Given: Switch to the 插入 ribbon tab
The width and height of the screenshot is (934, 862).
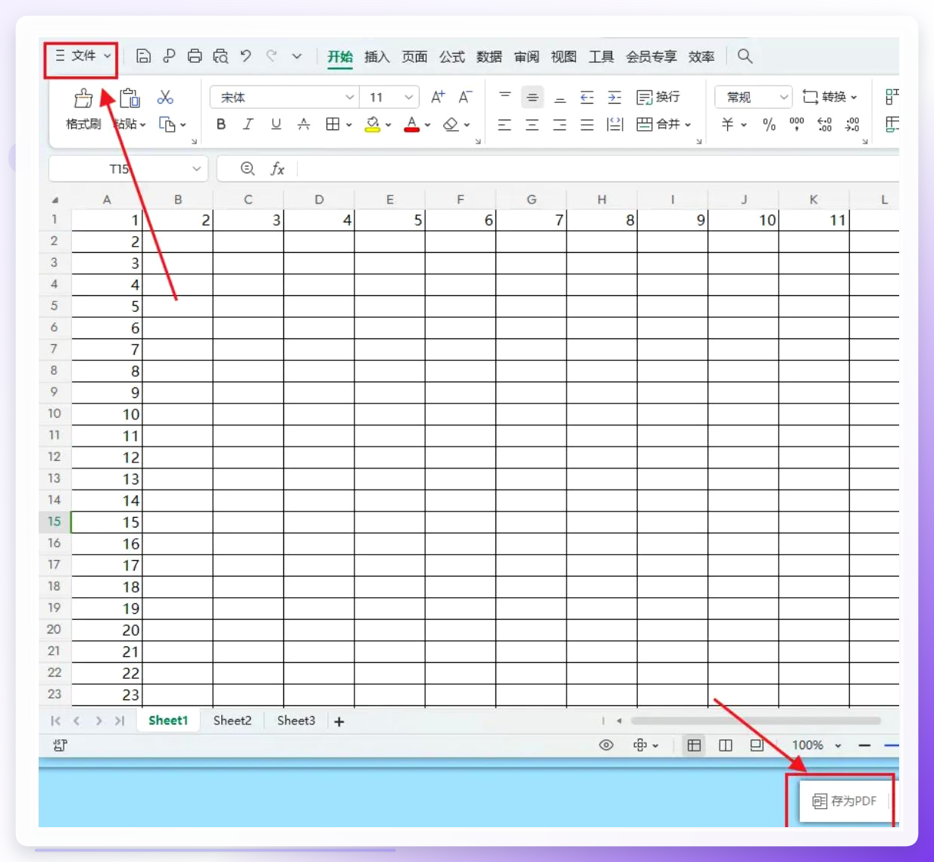Looking at the screenshot, I should tap(376, 57).
